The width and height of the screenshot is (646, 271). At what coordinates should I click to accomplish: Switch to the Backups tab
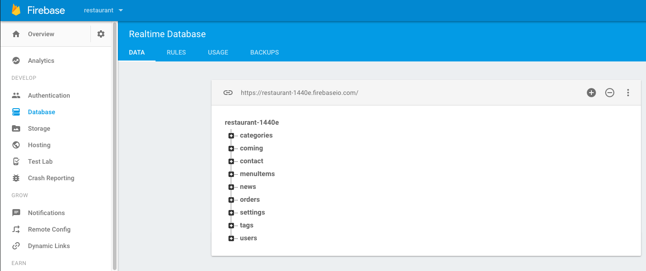coord(264,52)
